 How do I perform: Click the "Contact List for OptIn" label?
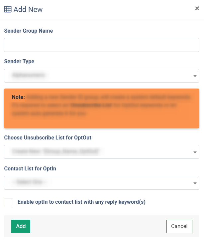tap(30, 169)
